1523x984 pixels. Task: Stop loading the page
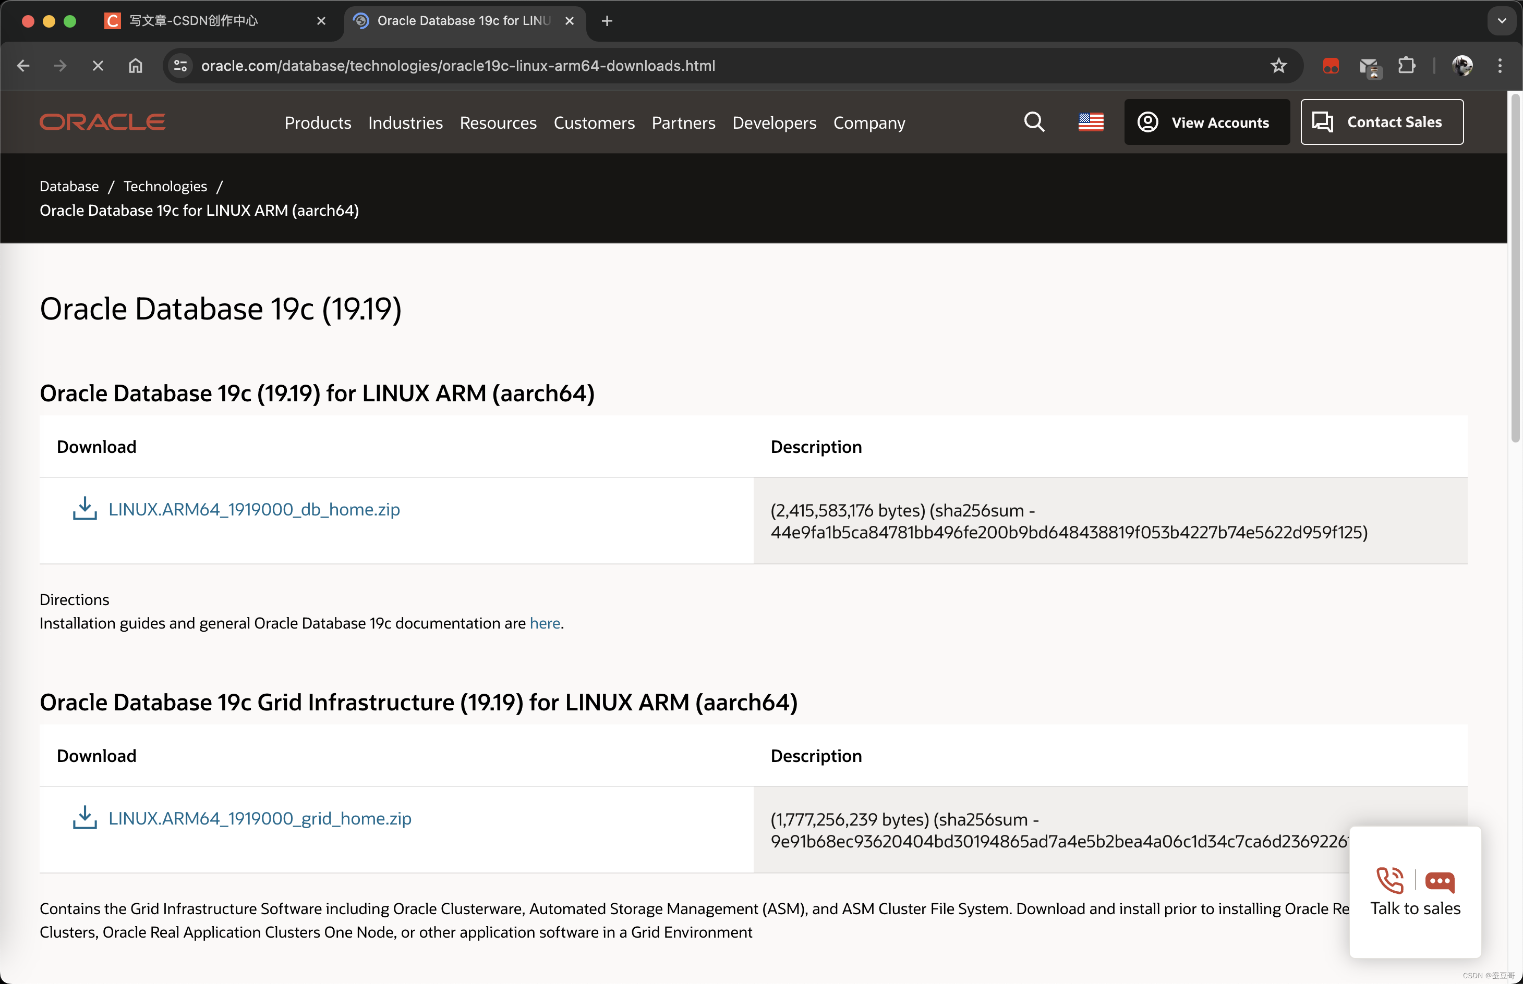[98, 66]
